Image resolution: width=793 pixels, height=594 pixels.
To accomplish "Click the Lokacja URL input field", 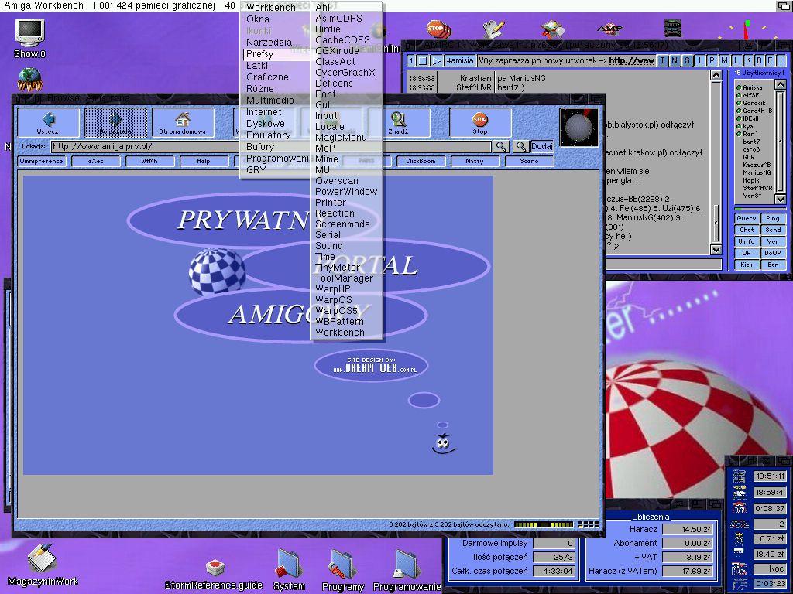I will (271, 146).
